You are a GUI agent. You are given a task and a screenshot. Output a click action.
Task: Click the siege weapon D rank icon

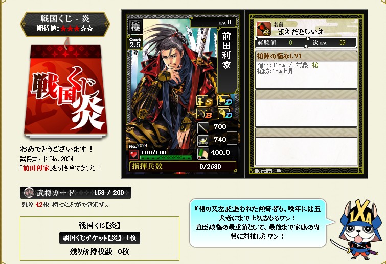point(225,114)
